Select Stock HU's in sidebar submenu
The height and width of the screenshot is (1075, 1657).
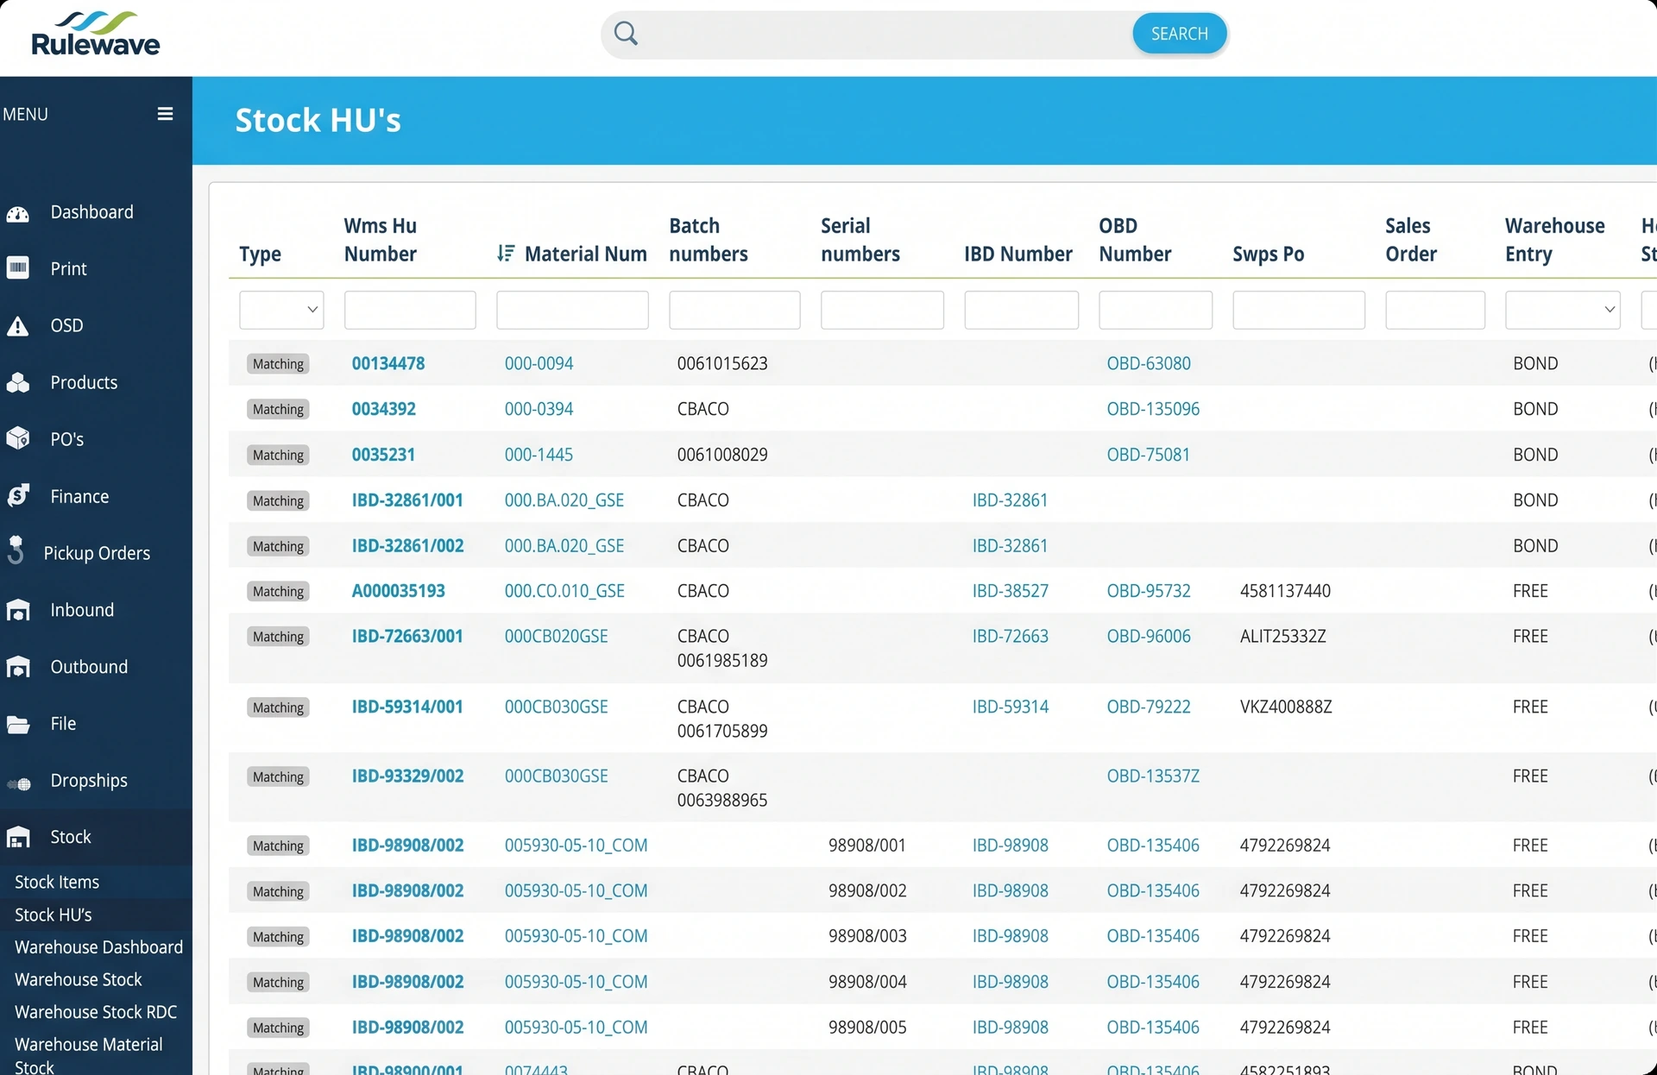click(x=54, y=915)
